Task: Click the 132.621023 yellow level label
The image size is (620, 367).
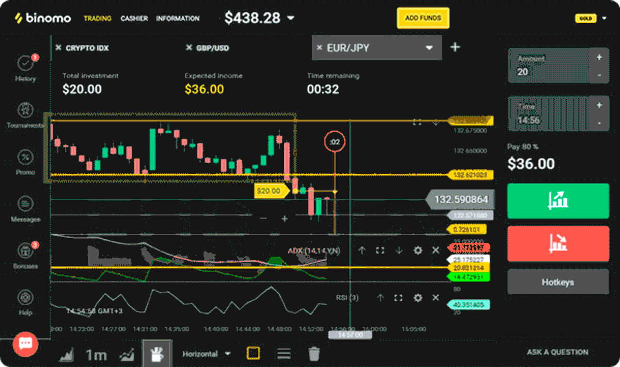Action: coord(470,175)
